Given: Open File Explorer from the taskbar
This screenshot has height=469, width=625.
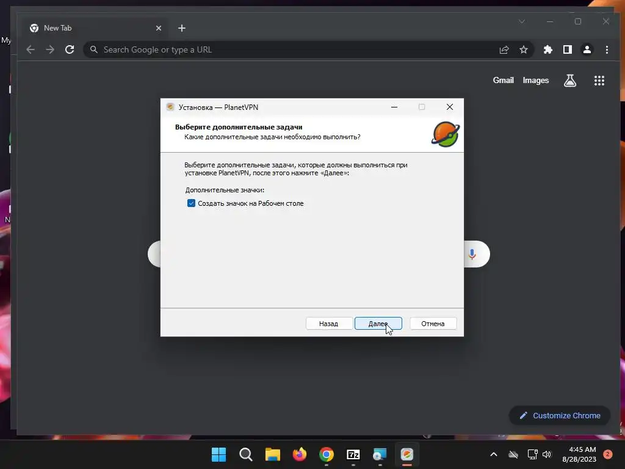Looking at the screenshot, I should pyautogui.click(x=273, y=454).
